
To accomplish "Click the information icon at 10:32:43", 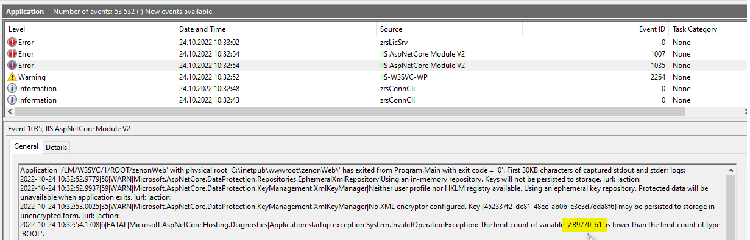I will pos(13,100).
